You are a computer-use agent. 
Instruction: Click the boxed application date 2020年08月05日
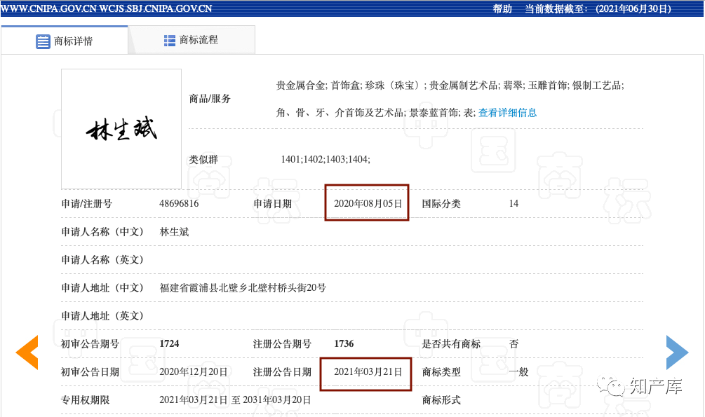click(x=368, y=204)
